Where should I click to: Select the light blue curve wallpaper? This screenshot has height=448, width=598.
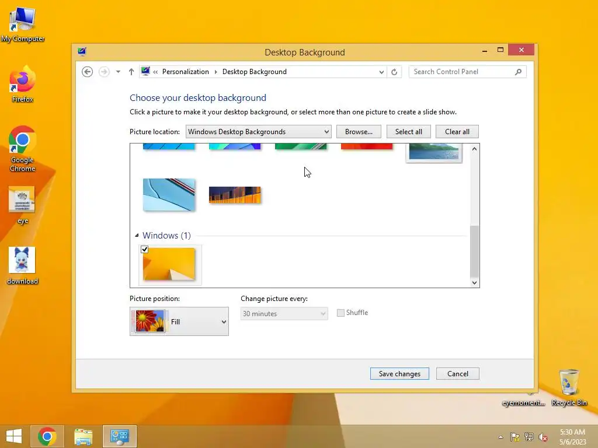click(x=169, y=195)
